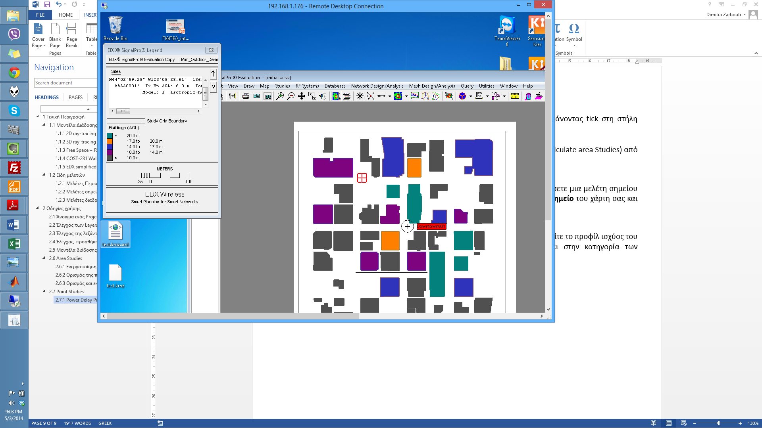This screenshot has width=762, height=428.
Task: Click the study display heatmap icon
Action: pos(336,96)
